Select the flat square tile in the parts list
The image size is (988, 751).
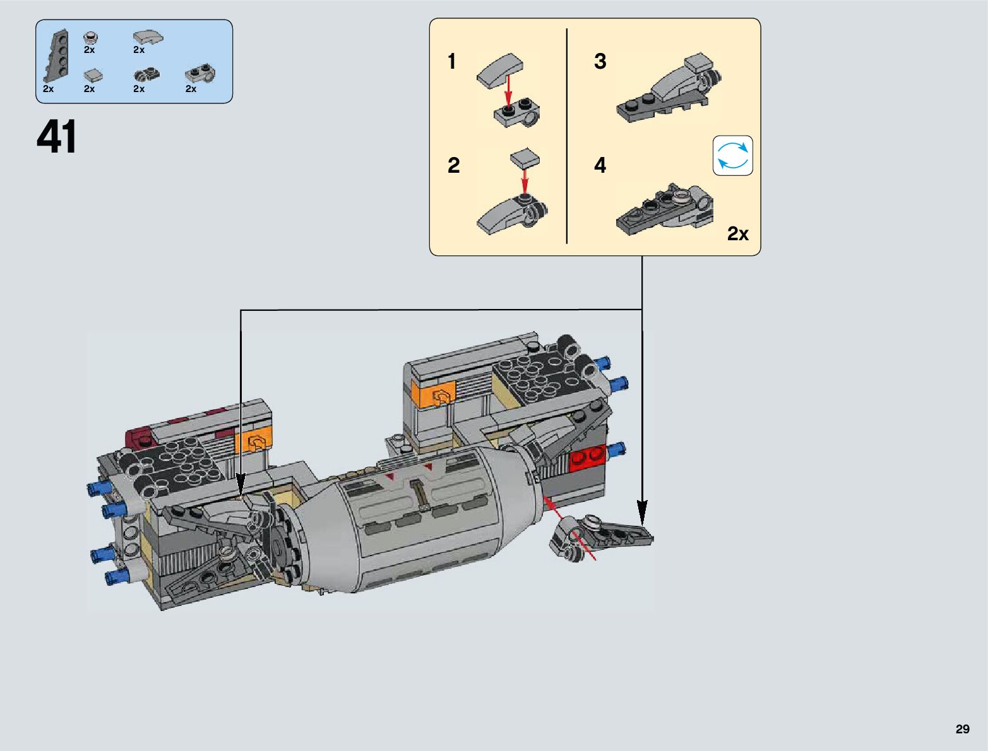(x=93, y=76)
